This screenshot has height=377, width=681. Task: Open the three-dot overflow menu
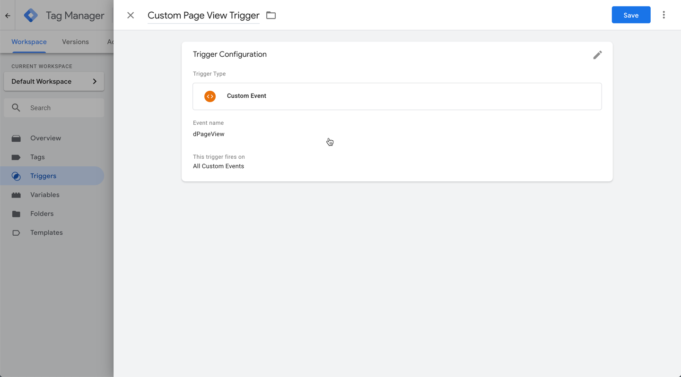(664, 15)
